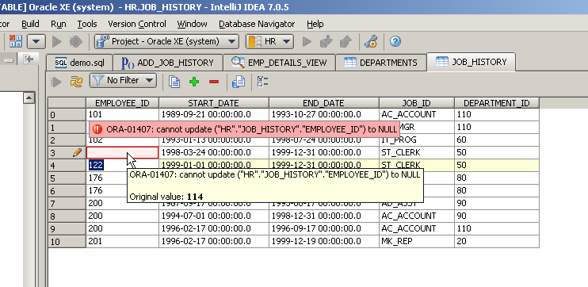Expand dropdown arrow beside binary grid icon
Image resolution: width=588 pixels, height=287 pixels.
pyautogui.click(x=36, y=41)
